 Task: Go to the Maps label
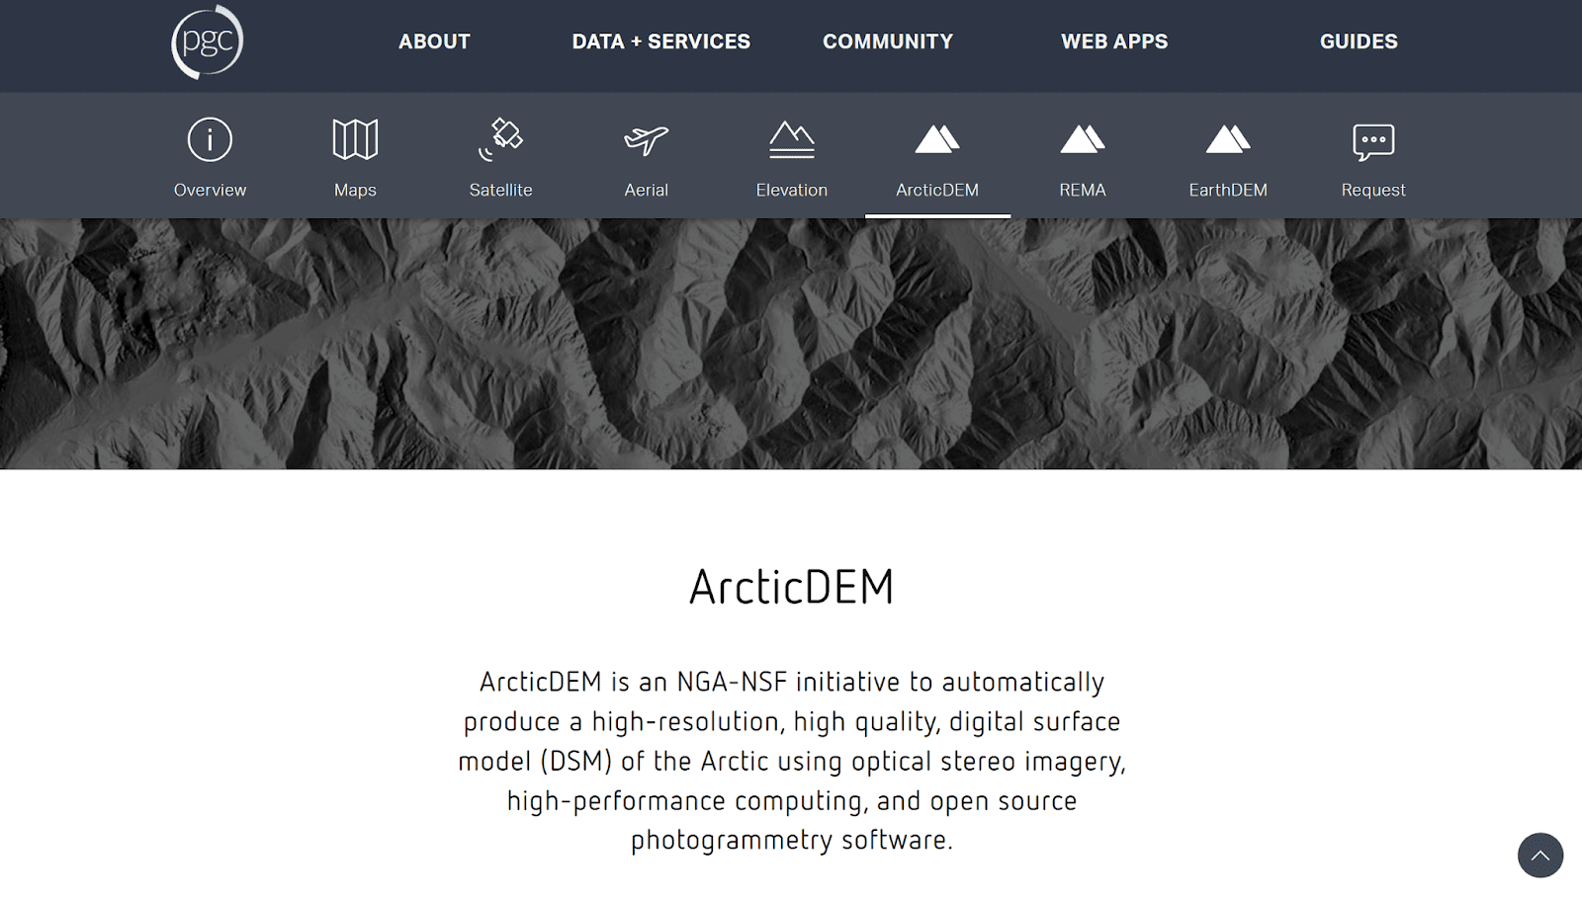coord(355,190)
